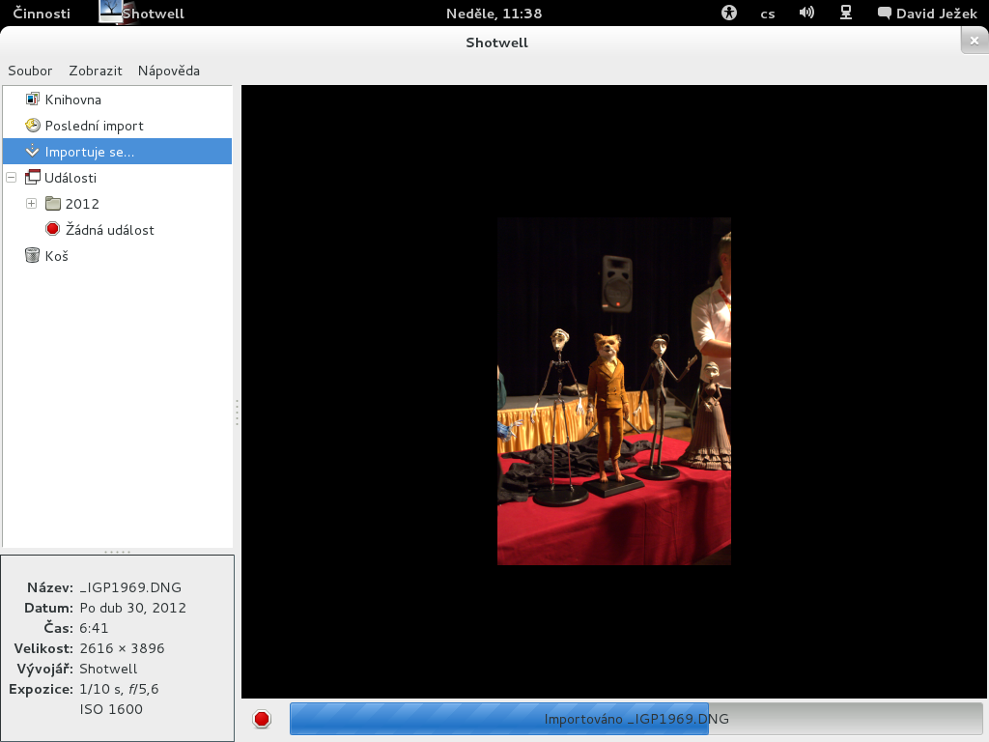Open the Soubor menu
This screenshot has width=989, height=742.
point(30,71)
